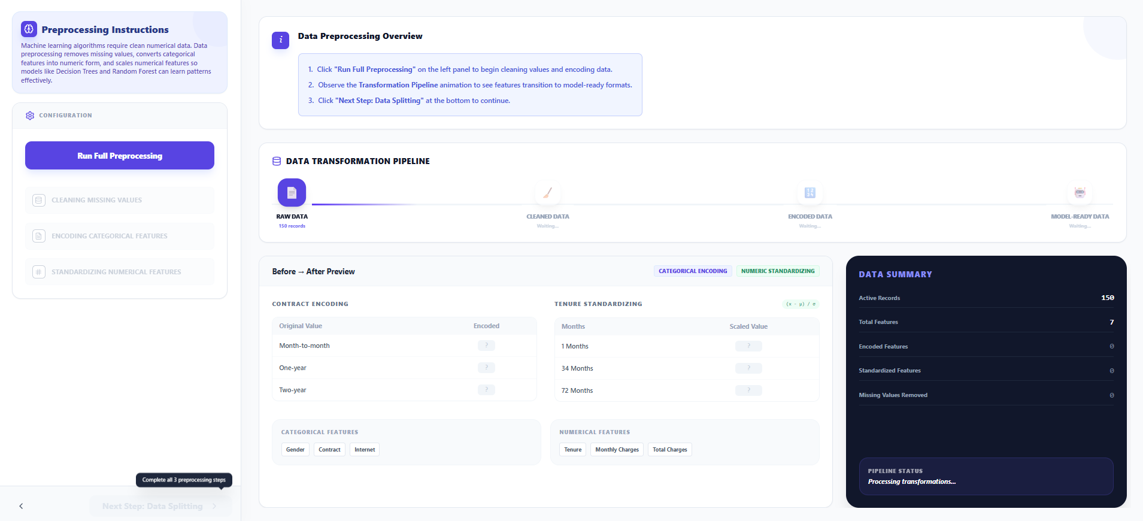Viewport: 1143px width, 521px height.
Task: Click the scaled value placeholder for 34 Months
Action: coord(748,368)
